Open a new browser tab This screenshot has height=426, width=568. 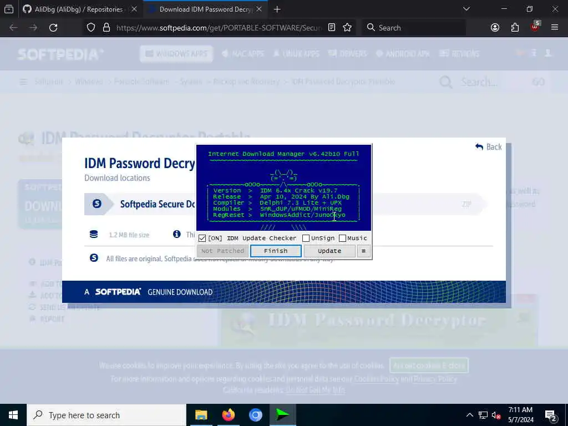click(x=277, y=9)
